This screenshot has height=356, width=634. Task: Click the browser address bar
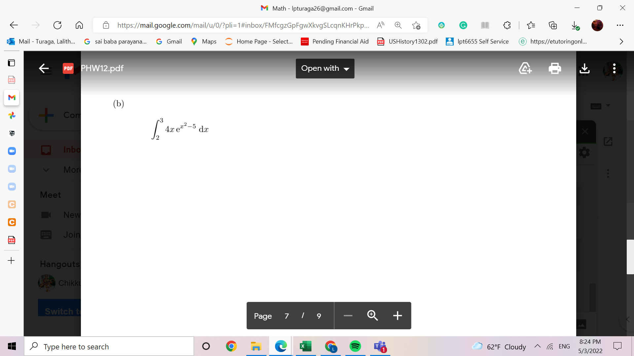point(243,25)
